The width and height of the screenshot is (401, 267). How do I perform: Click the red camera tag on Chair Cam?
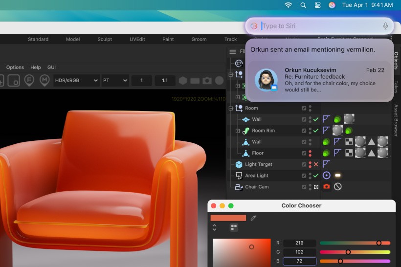tap(326, 187)
